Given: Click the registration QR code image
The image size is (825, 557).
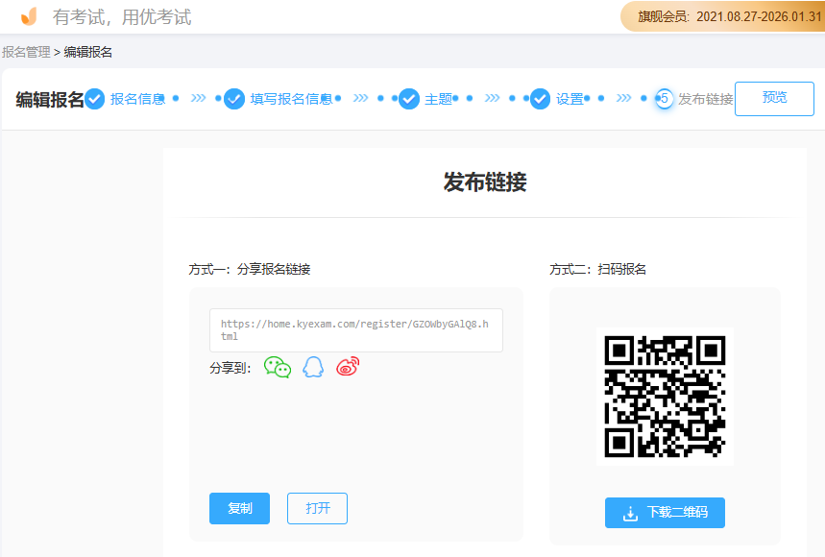Looking at the screenshot, I should [x=665, y=397].
